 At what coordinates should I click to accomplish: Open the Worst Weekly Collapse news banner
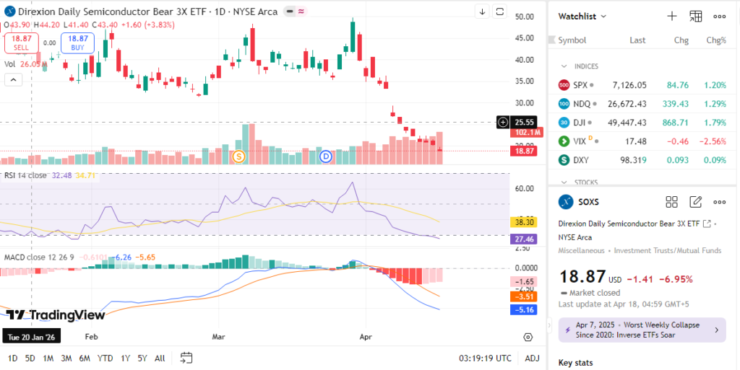pyautogui.click(x=642, y=330)
